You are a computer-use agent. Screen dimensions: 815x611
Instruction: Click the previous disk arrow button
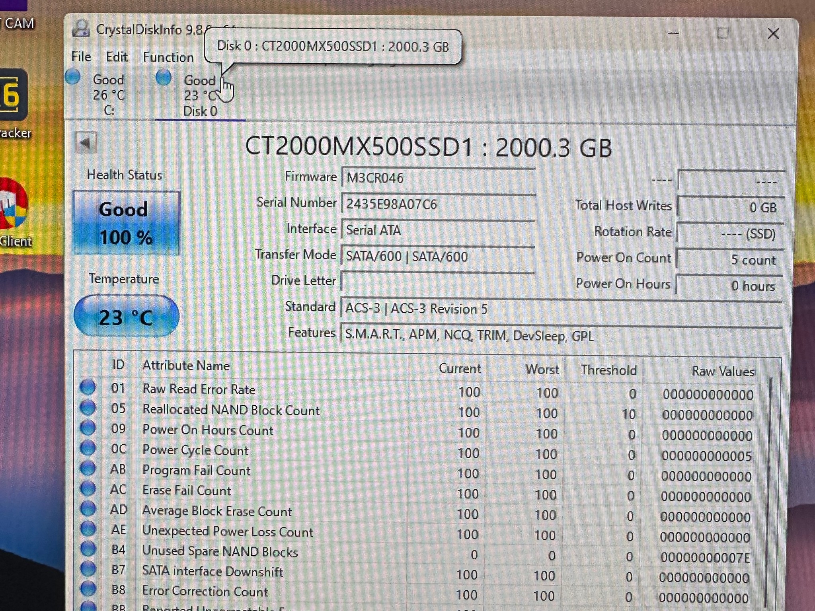[86, 143]
